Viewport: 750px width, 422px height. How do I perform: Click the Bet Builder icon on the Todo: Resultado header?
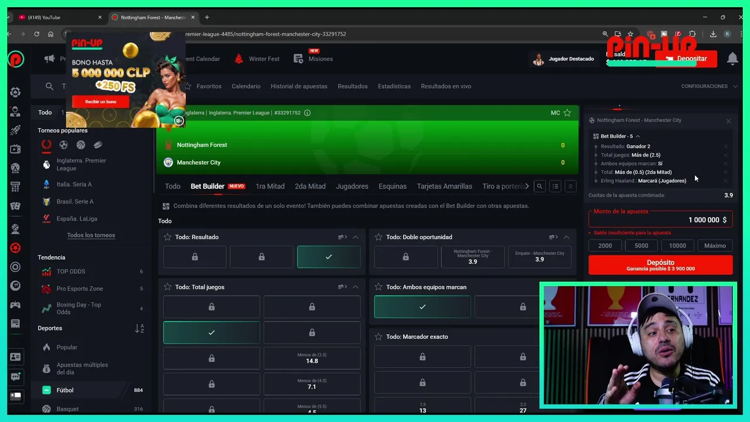coord(342,237)
